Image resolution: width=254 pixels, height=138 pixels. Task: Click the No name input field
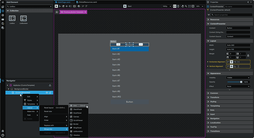[238, 6]
